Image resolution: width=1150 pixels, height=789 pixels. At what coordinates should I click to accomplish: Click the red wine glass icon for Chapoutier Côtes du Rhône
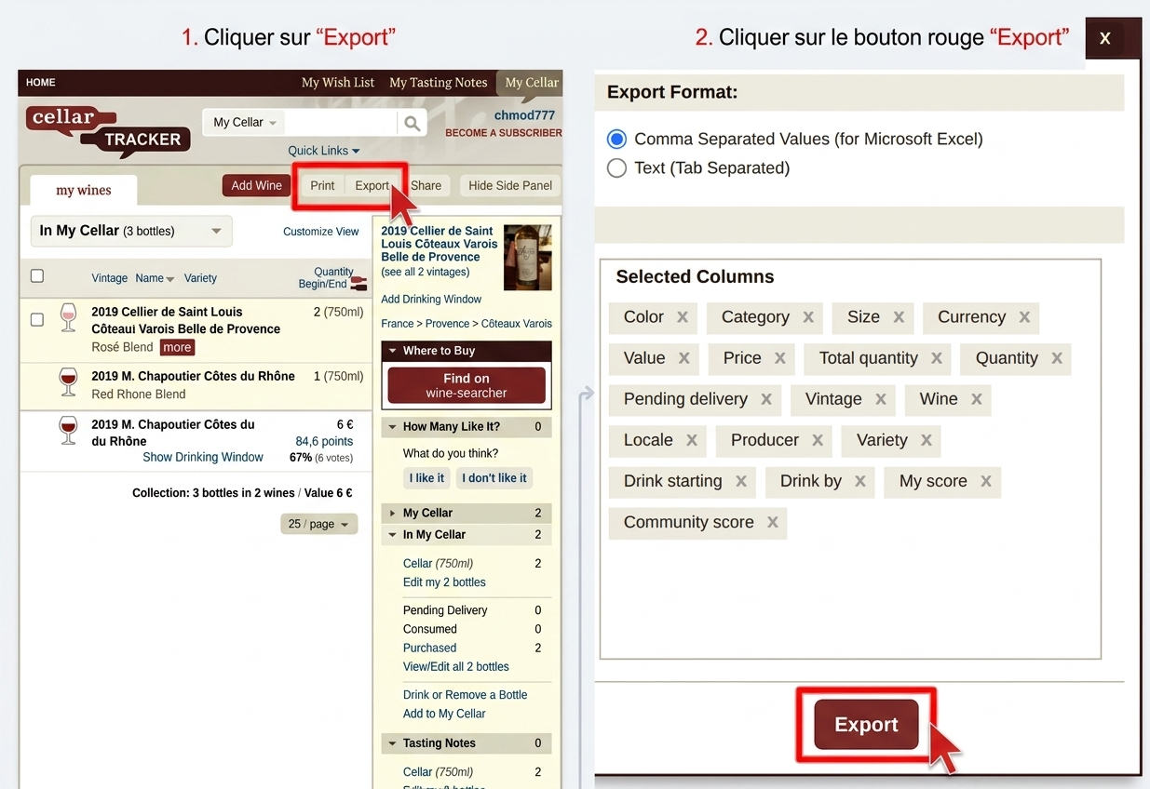click(68, 382)
